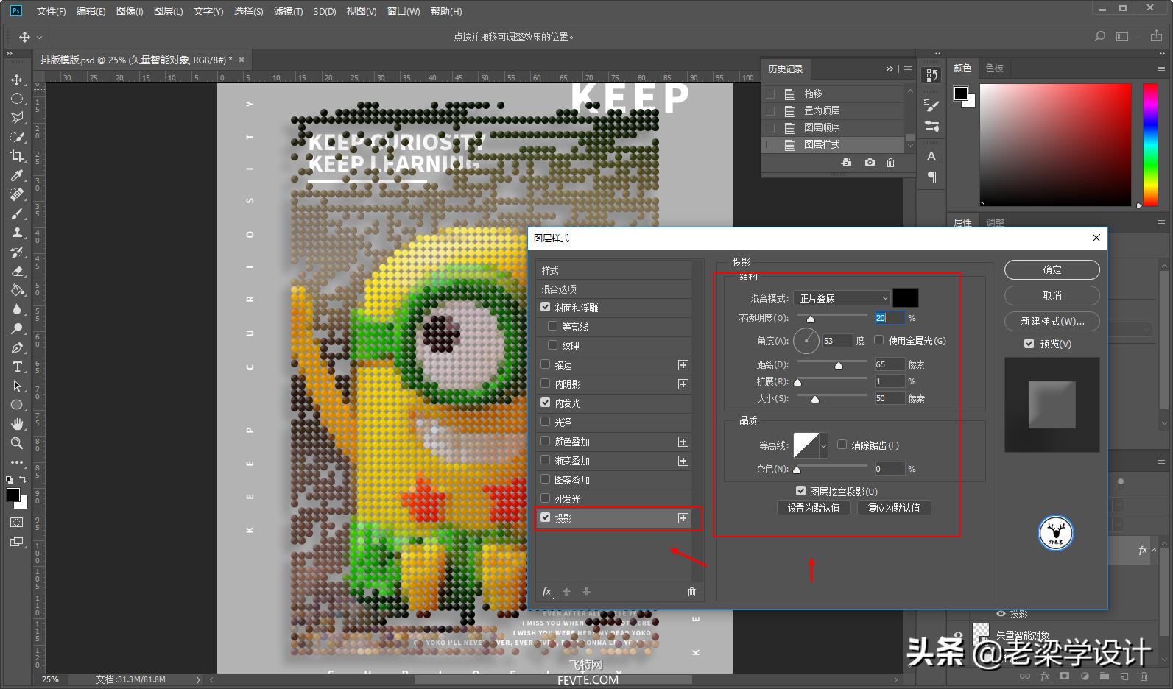Viewport: 1173px width, 689px height.
Task: Select the History Brush tool
Action: click(x=17, y=252)
